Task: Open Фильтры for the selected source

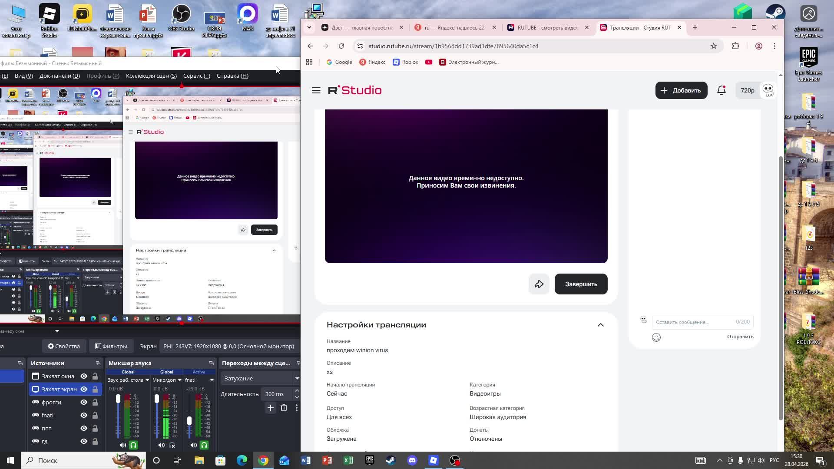Action: [x=111, y=346]
